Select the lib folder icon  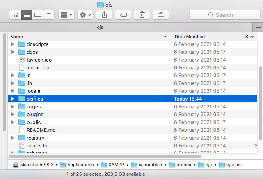point(22,83)
